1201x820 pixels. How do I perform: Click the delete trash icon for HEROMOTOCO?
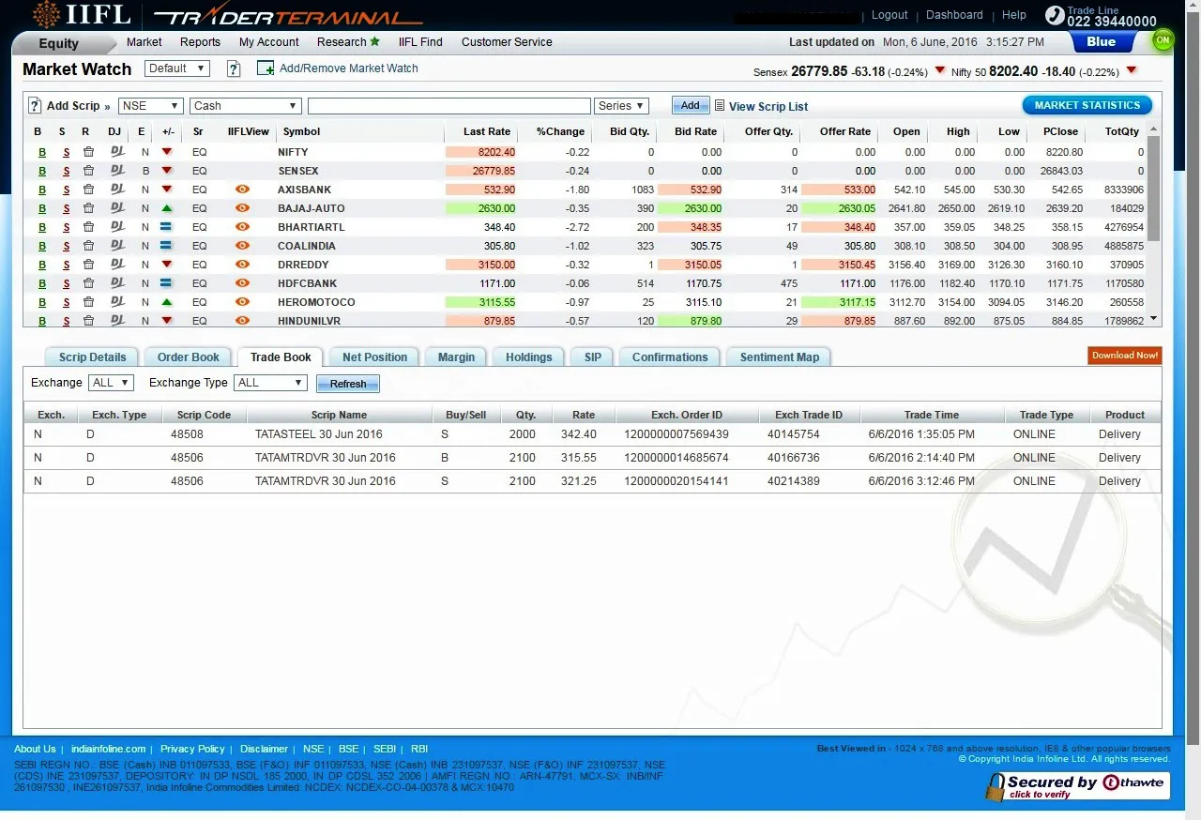coord(88,302)
